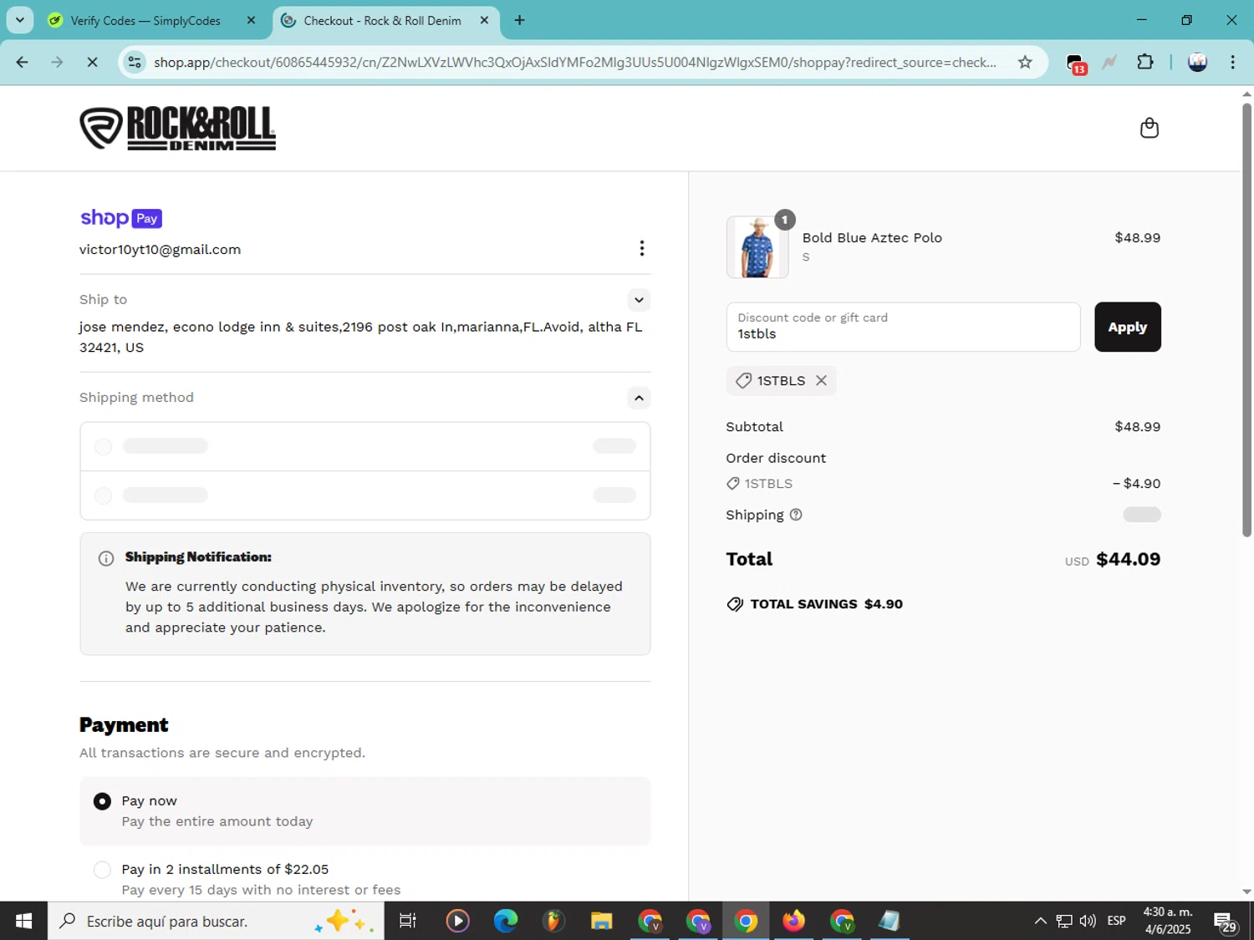
Task: Open the tab search dropdown arrow
Action: (x=20, y=20)
